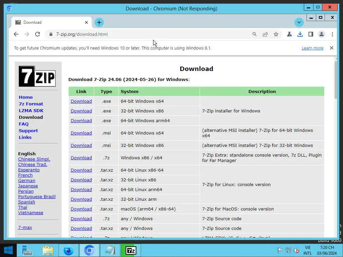Image resolution: width=343 pixels, height=257 pixels.
Task: Switch language to Persian
Action: click(26, 191)
